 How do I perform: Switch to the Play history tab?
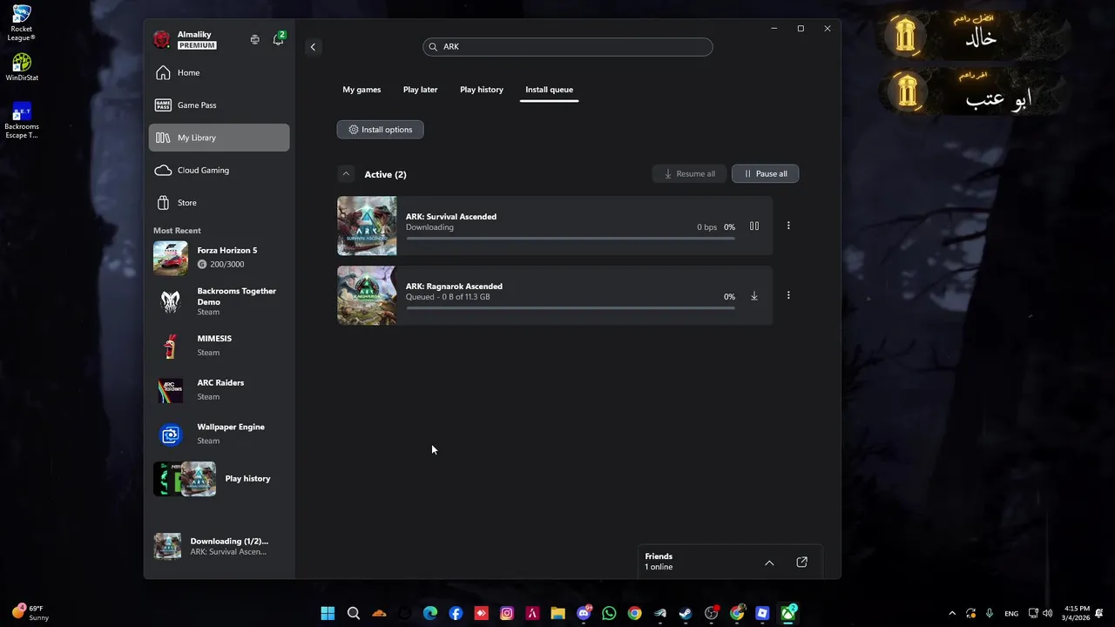point(482,90)
